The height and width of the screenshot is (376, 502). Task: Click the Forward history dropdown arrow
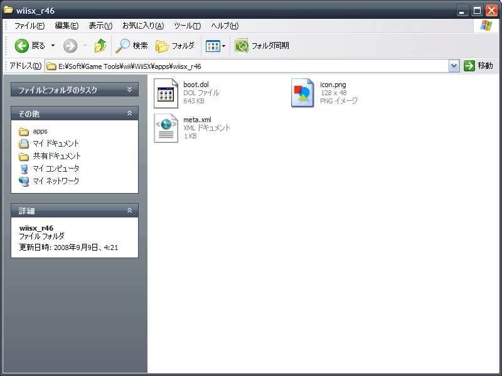click(85, 46)
